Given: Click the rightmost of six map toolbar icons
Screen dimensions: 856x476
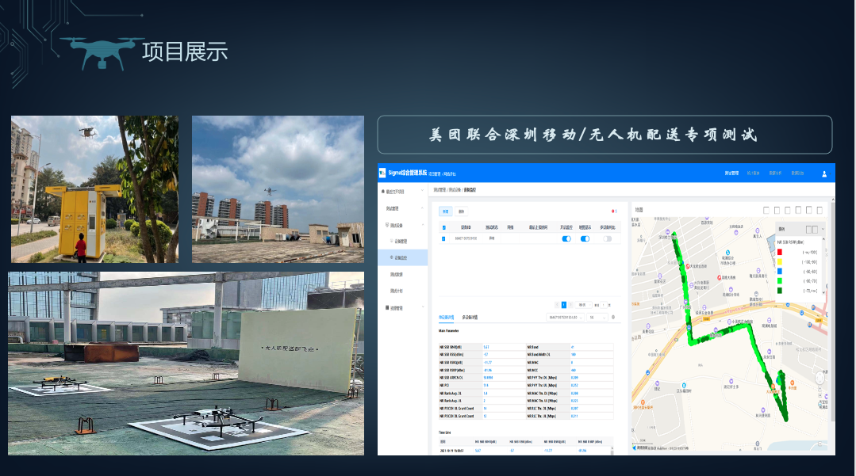Looking at the screenshot, I should (x=820, y=210).
